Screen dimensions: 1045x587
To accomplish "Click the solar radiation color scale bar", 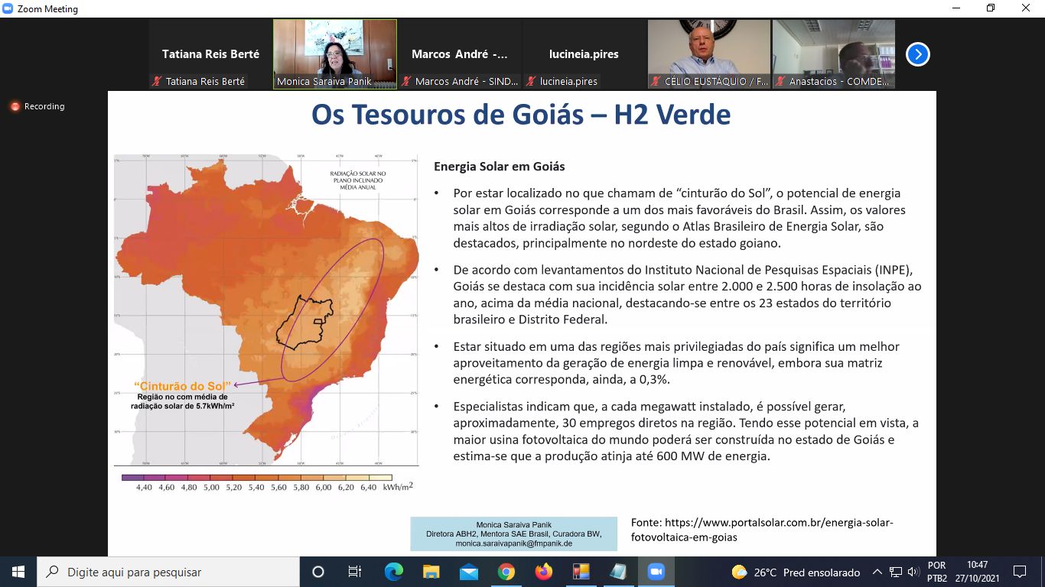I will coord(257,477).
